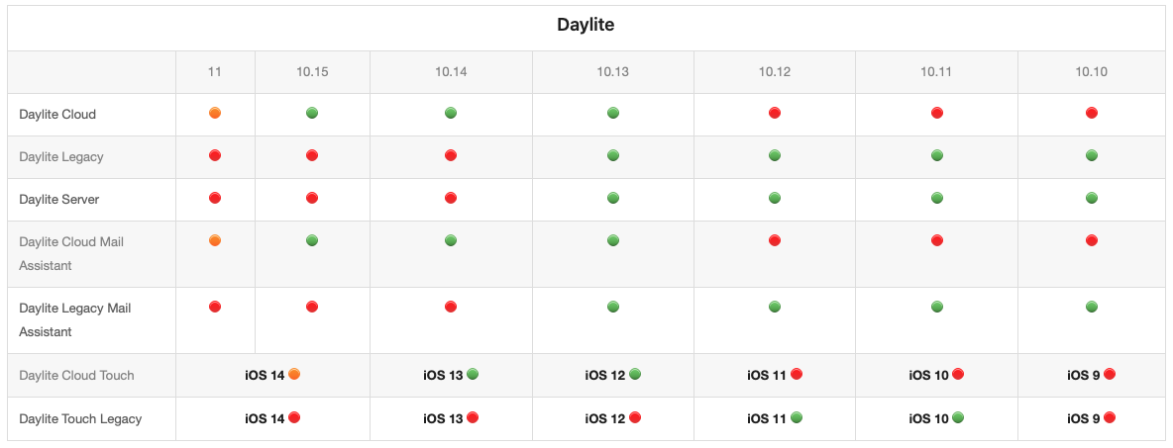Click green dot beside iOS 11 in Touch Legacy row
Image resolution: width=1173 pixels, height=448 pixels.
[x=797, y=417]
